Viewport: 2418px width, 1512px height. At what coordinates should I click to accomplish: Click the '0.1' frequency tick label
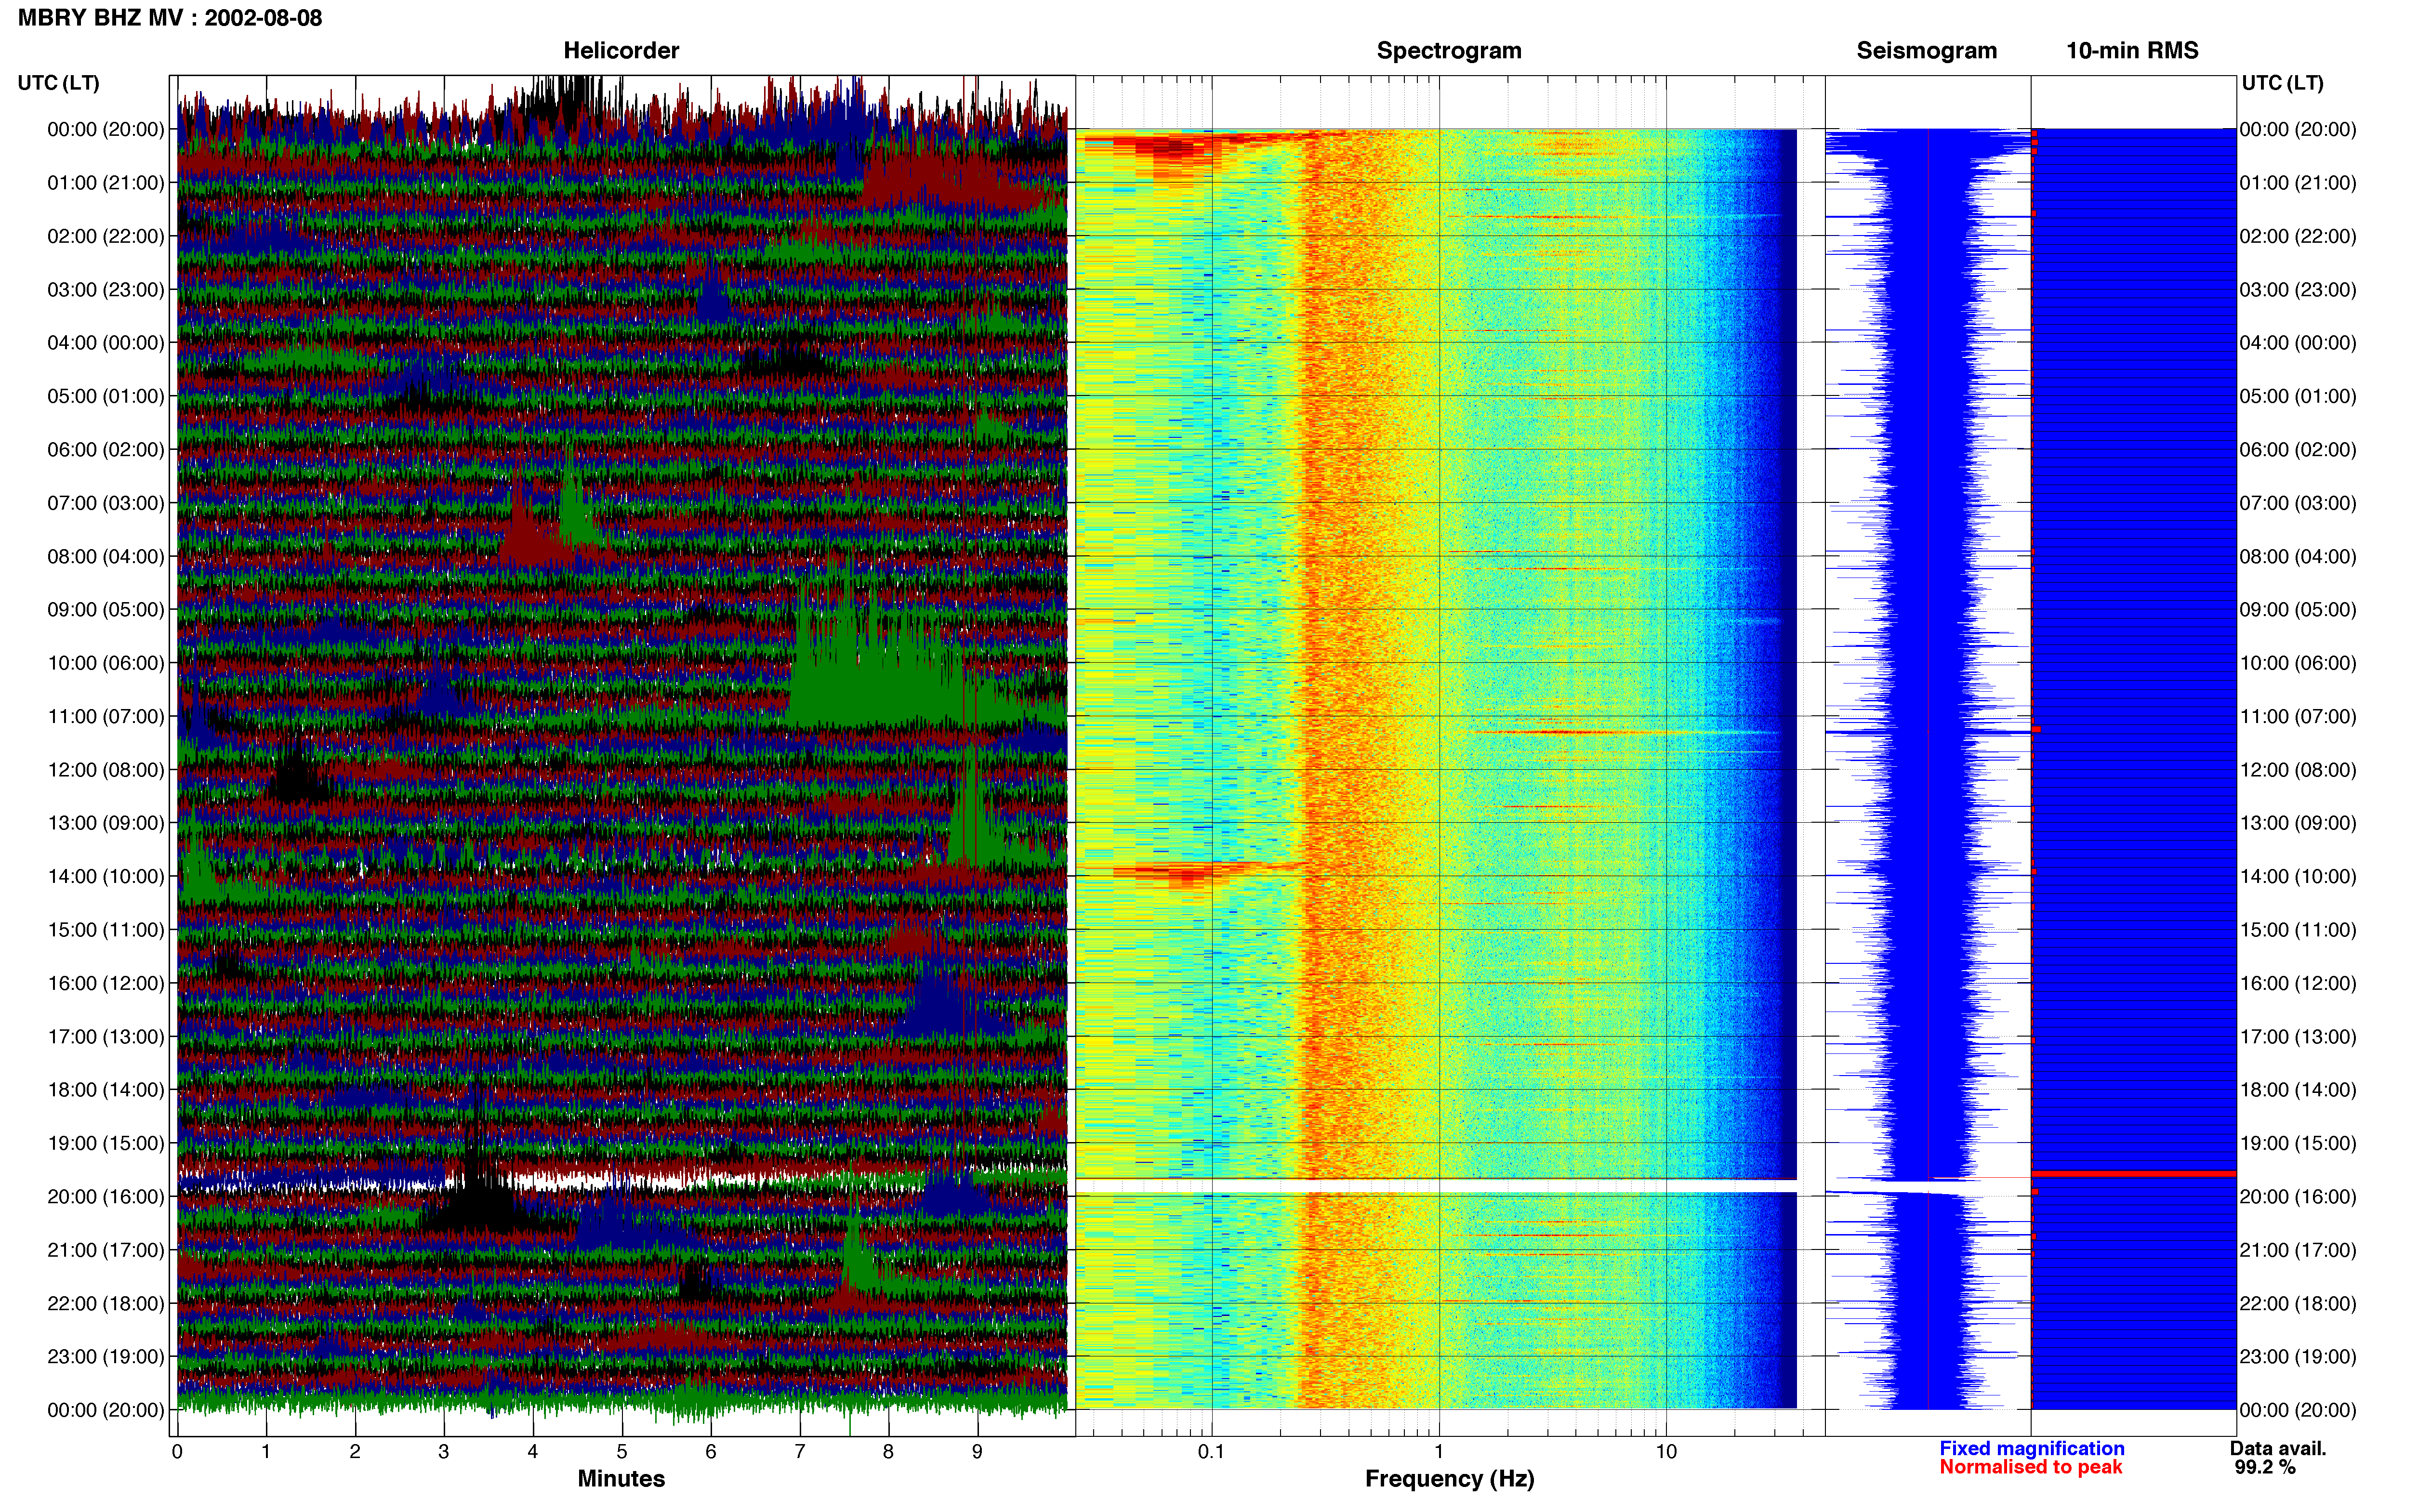1211,1451
